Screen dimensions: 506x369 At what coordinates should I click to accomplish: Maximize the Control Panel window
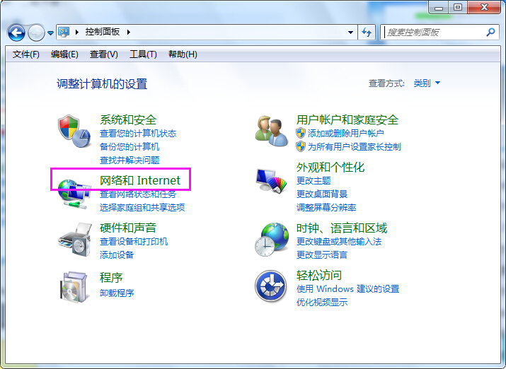click(x=458, y=7)
